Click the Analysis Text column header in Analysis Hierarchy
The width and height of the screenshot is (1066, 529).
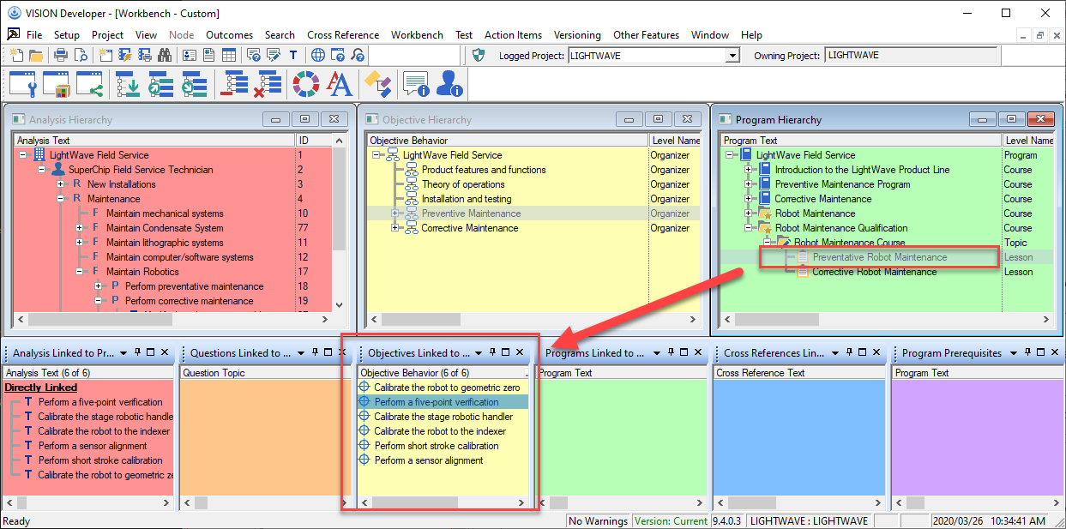tap(154, 141)
